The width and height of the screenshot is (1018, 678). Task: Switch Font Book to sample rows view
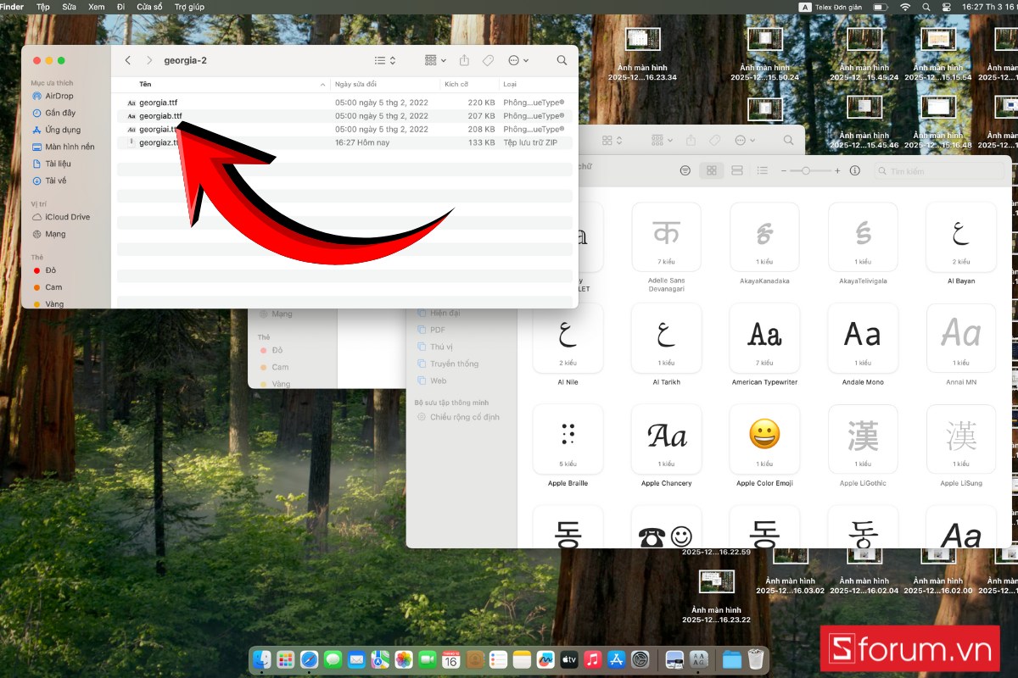736,170
